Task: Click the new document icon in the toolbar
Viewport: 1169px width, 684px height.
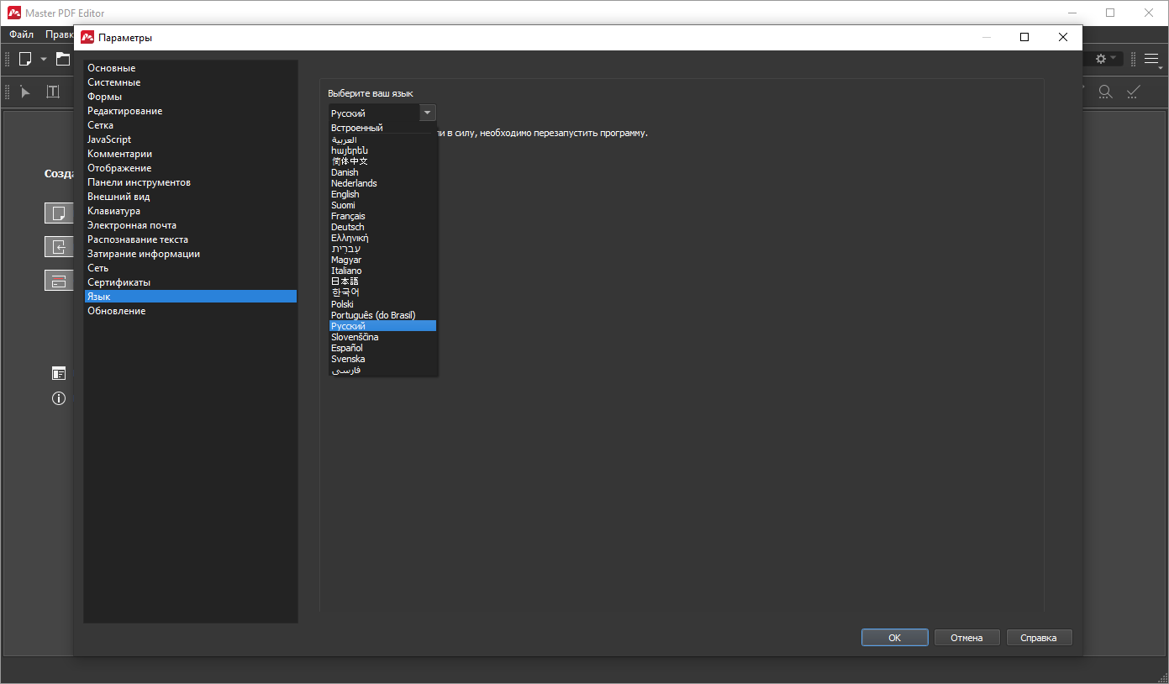Action: click(x=25, y=59)
